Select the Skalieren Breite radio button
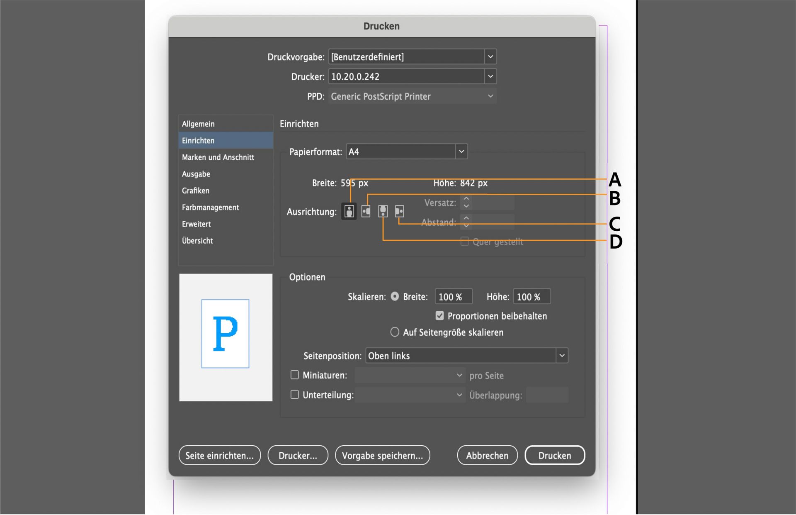Screen dimensions: 796x515 [395, 296]
